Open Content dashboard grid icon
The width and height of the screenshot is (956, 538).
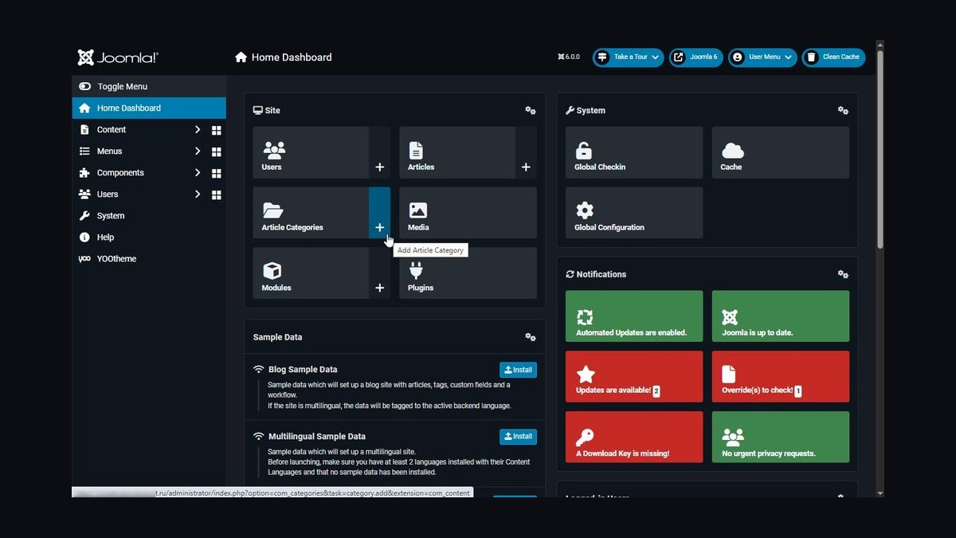216,130
